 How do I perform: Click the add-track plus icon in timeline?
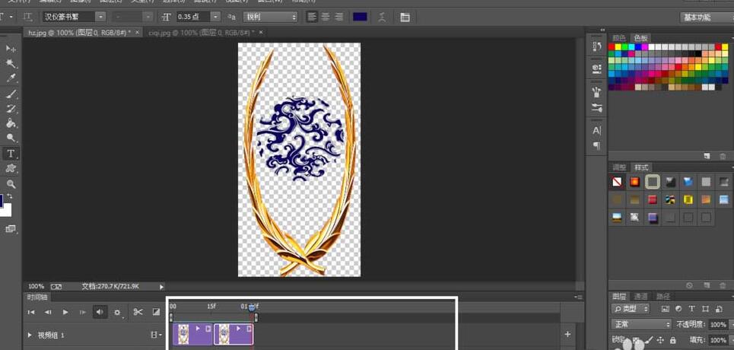click(x=567, y=334)
